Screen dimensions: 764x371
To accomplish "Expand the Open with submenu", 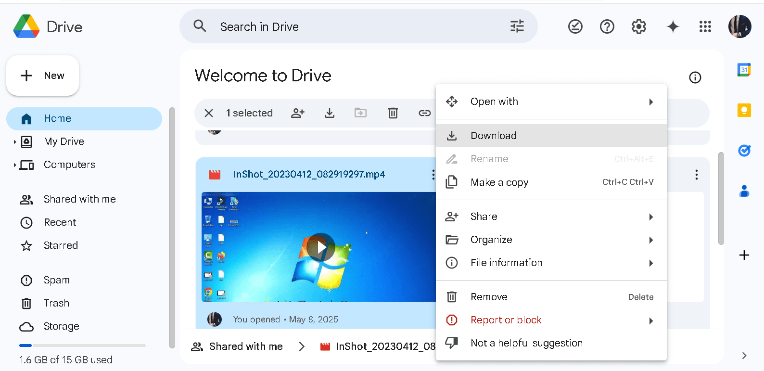I will point(551,102).
